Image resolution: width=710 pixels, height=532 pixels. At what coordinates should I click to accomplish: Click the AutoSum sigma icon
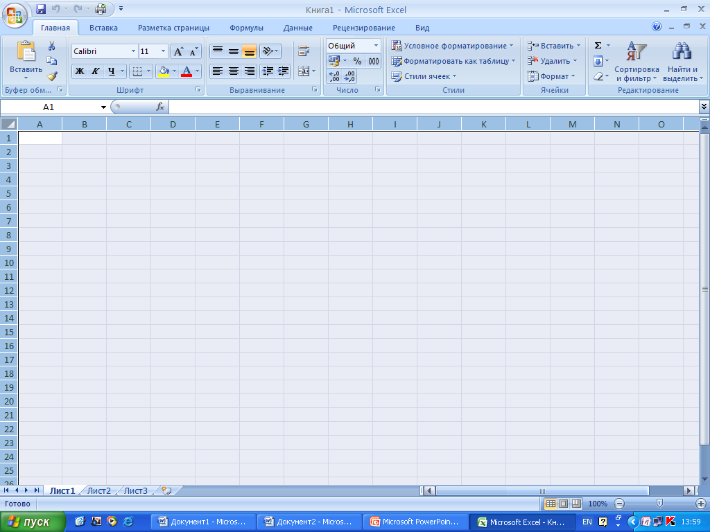[x=598, y=45]
